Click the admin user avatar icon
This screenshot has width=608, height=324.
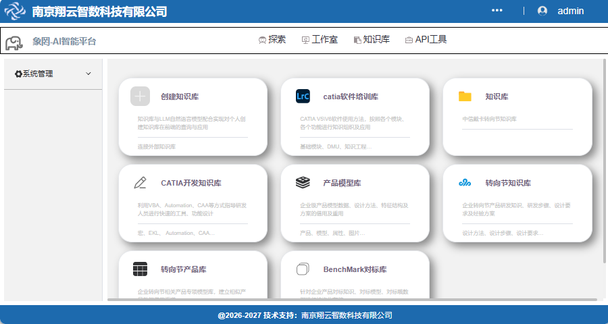tap(542, 11)
